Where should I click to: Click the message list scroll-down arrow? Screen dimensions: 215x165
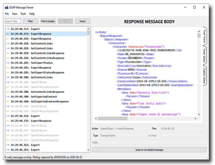[88, 150]
